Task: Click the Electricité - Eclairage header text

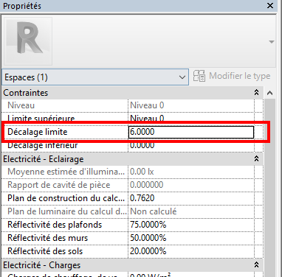Action: (x=44, y=159)
